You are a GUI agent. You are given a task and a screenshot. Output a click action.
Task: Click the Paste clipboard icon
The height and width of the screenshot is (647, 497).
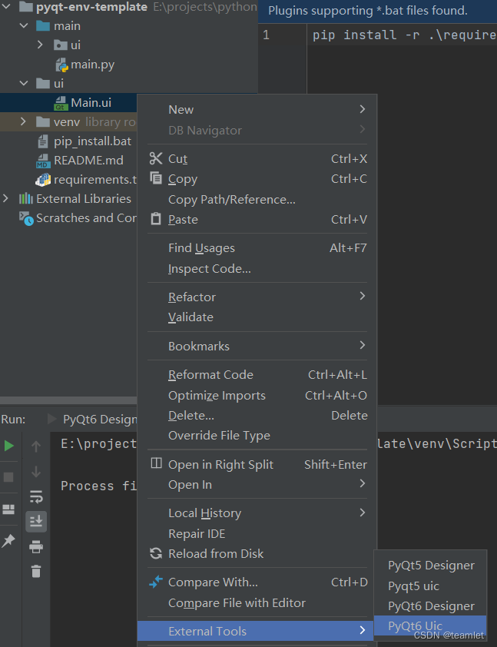155,219
